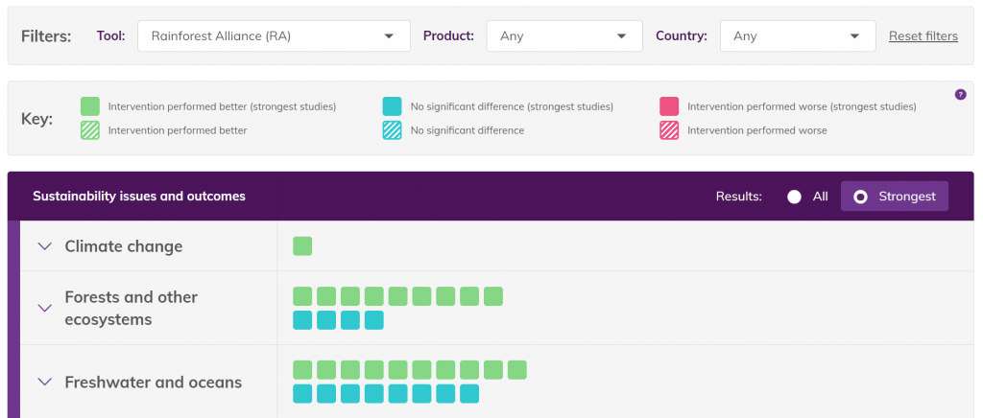Open the Country filter dropdown
The image size is (983, 418).
(x=797, y=36)
